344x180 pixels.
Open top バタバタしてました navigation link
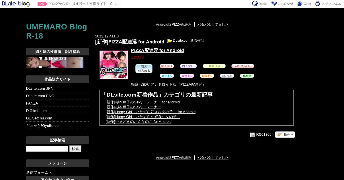(x=213, y=25)
